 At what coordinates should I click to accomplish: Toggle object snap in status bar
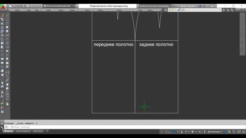174,132
